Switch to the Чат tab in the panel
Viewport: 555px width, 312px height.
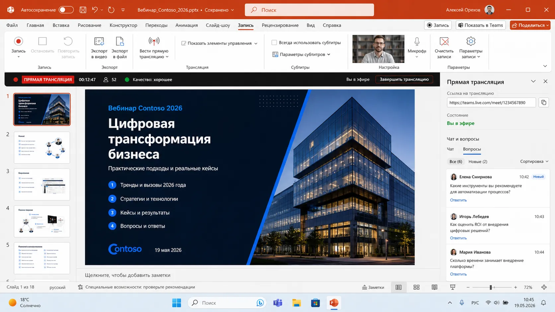pyautogui.click(x=450, y=149)
